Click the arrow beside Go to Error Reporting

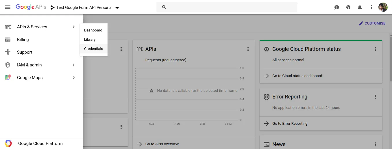pyautogui.click(x=267, y=124)
